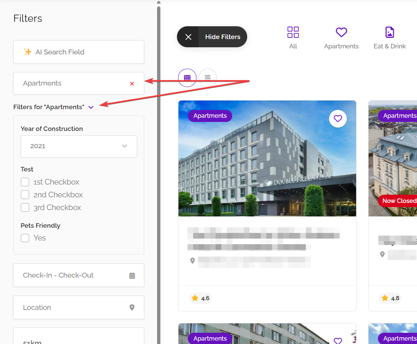
Task: Collapse the Filters for "Apartments" section
Action: [x=91, y=107]
